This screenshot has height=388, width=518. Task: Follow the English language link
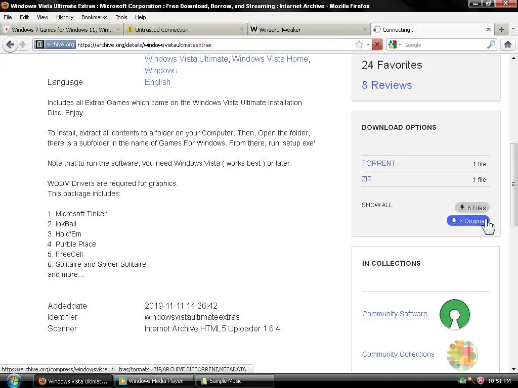[157, 82]
